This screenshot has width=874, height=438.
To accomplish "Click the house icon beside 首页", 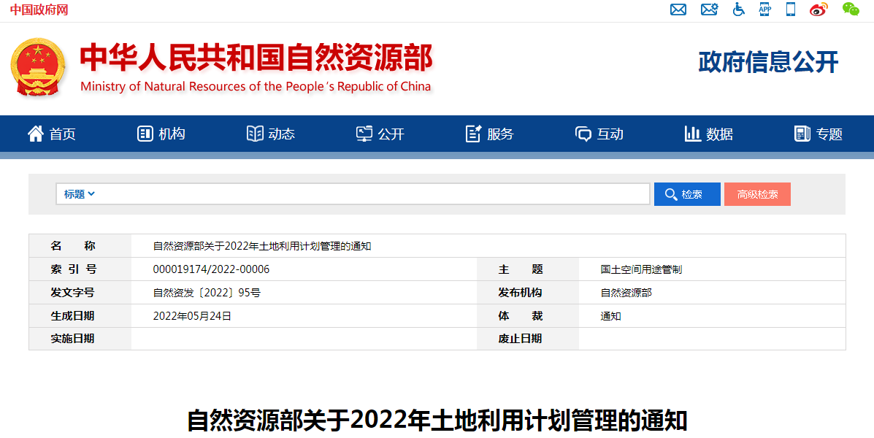I will tap(36, 134).
